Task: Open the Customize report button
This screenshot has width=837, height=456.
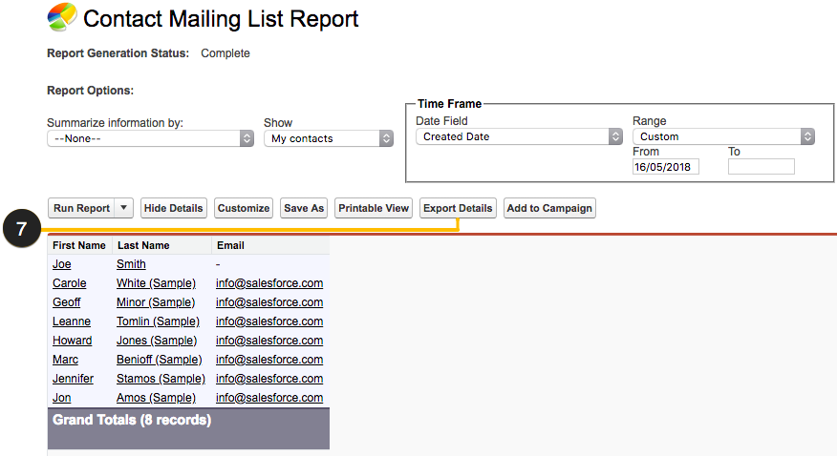Action: pyautogui.click(x=244, y=208)
